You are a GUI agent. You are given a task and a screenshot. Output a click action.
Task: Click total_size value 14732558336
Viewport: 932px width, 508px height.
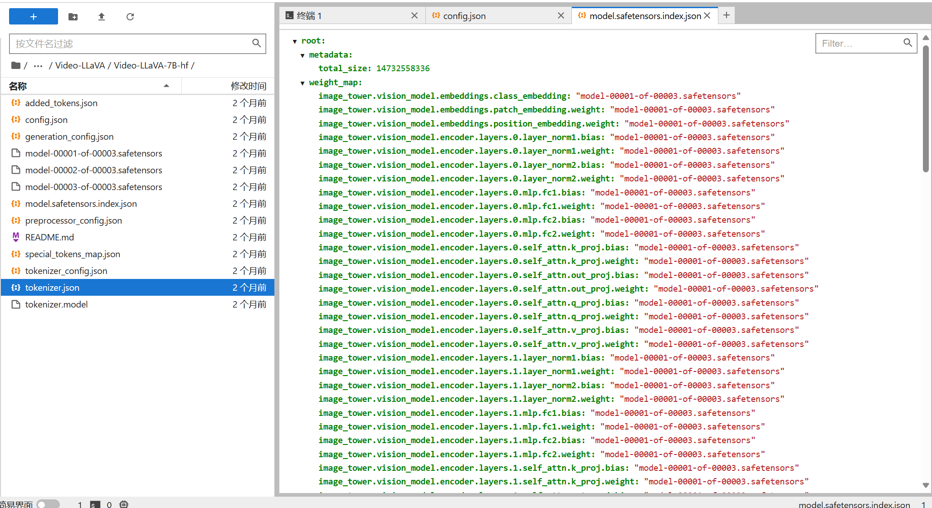(x=403, y=68)
